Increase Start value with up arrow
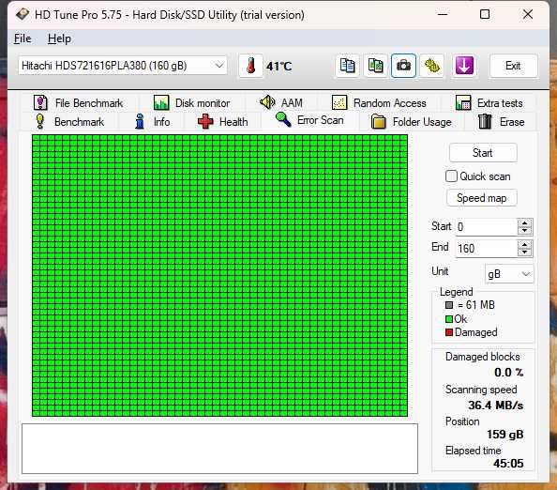Viewport: 557px width, 490px height. [525, 222]
